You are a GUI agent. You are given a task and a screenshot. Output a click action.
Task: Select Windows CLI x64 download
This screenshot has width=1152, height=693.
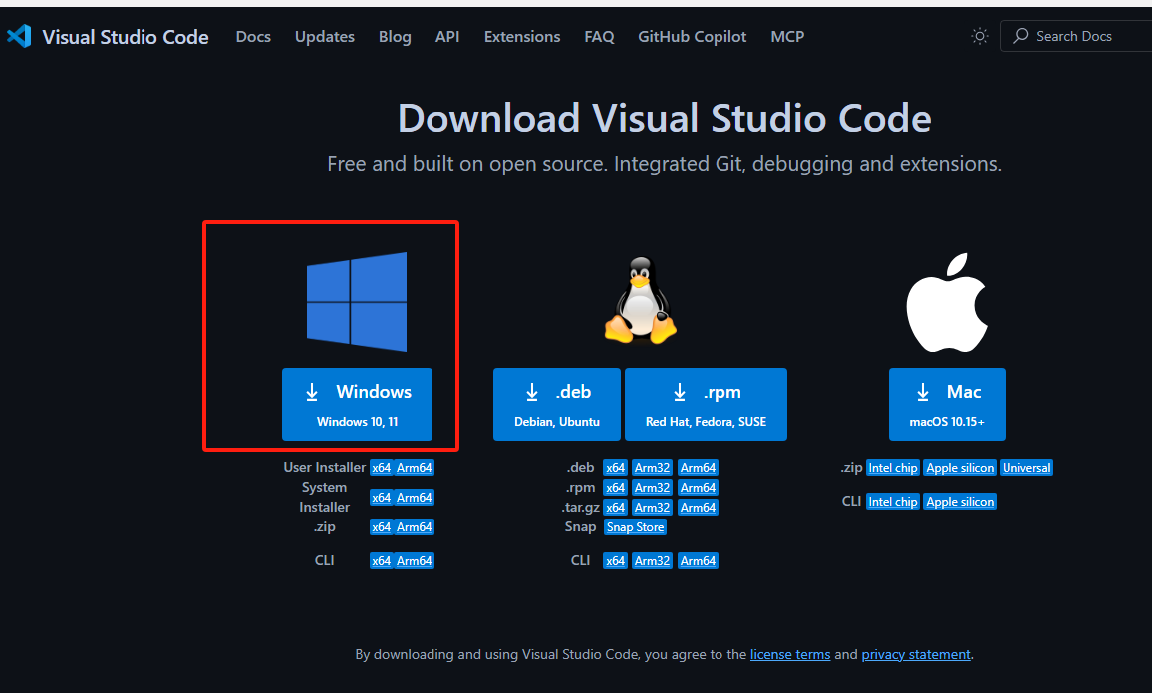click(x=382, y=560)
